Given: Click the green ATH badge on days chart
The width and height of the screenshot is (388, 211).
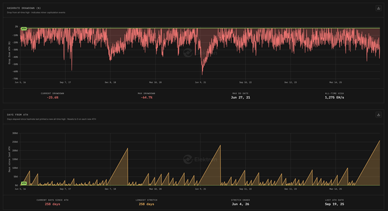Looking at the screenshot, I should [24, 183].
